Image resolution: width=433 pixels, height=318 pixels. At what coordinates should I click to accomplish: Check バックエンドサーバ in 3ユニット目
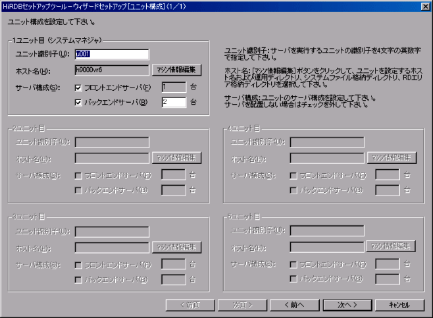click(x=78, y=280)
